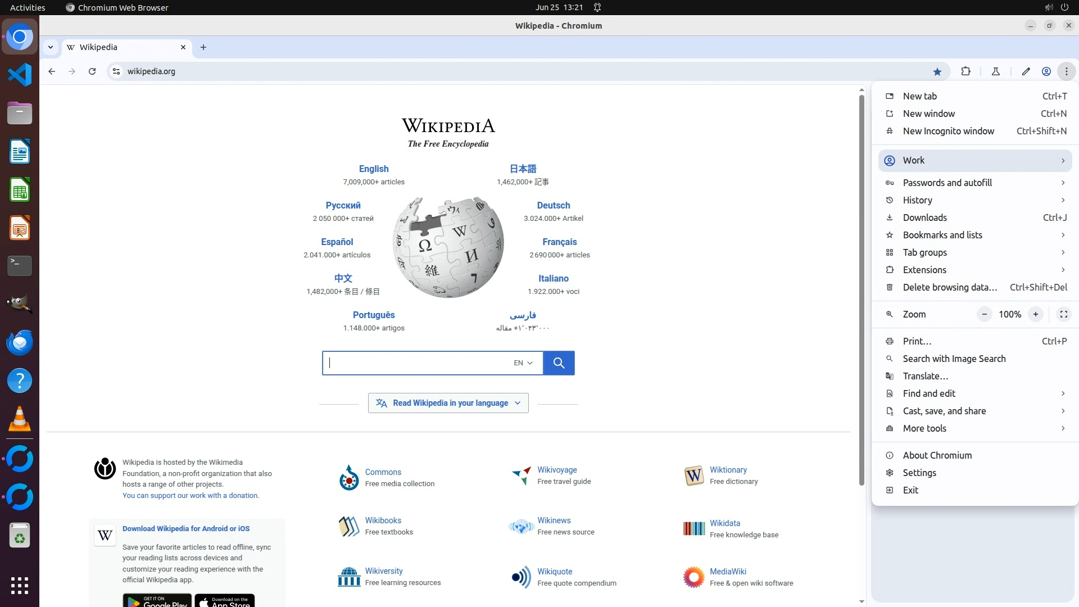This screenshot has width=1079, height=607.
Task: Reload the page with the refresh icon
Action: point(92,71)
